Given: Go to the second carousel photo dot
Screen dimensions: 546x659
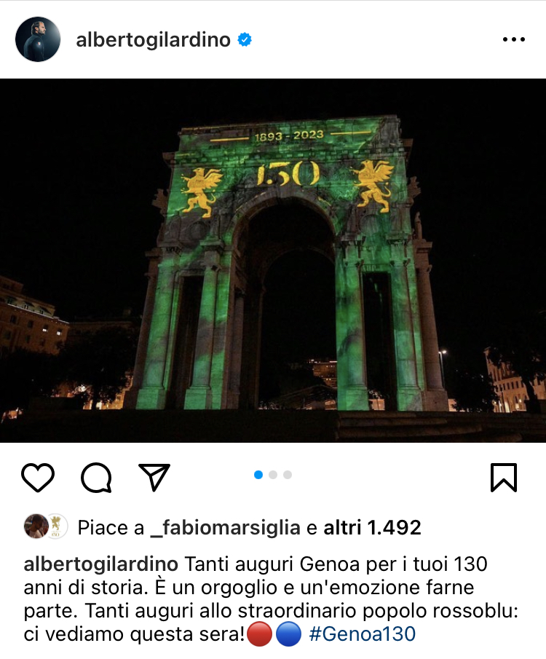Looking at the screenshot, I should (273, 475).
